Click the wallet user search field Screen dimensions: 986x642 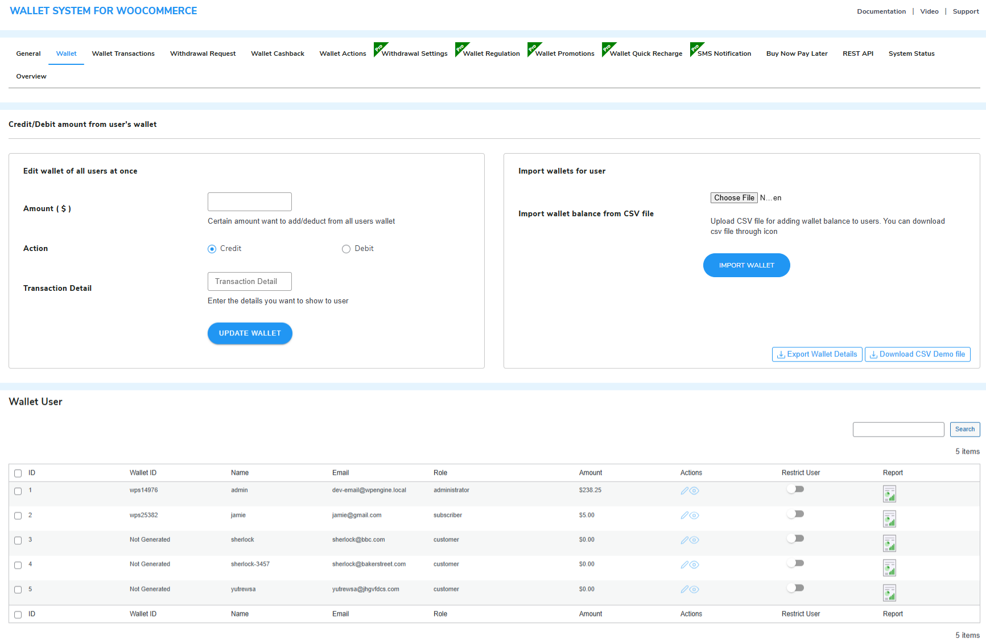(x=898, y=429)
